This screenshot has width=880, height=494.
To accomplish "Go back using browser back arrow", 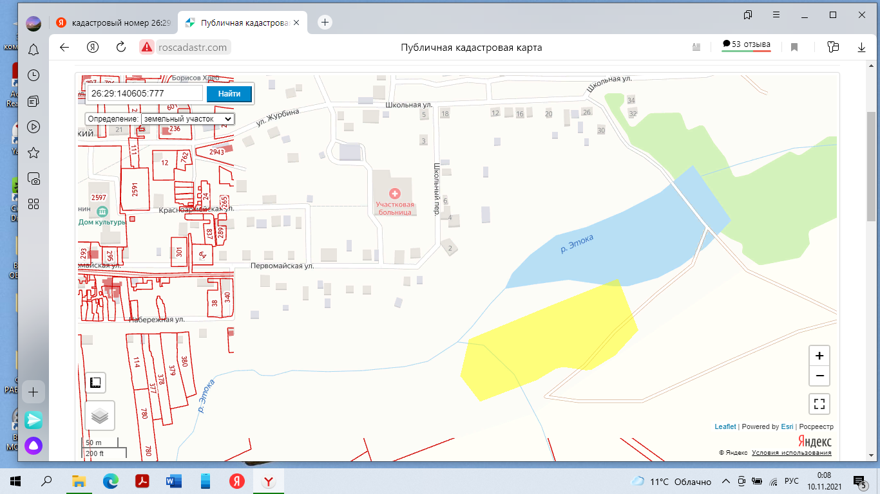I will (64, 47).
